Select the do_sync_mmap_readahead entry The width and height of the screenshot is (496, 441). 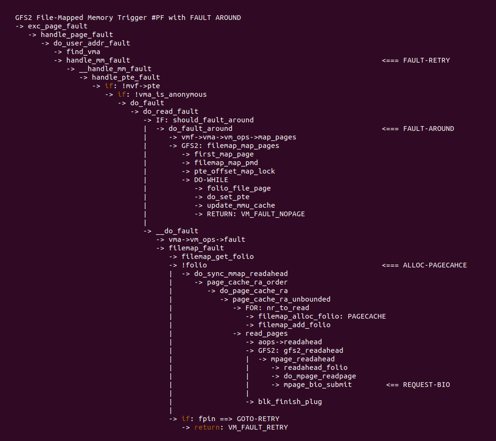[241, 274]
